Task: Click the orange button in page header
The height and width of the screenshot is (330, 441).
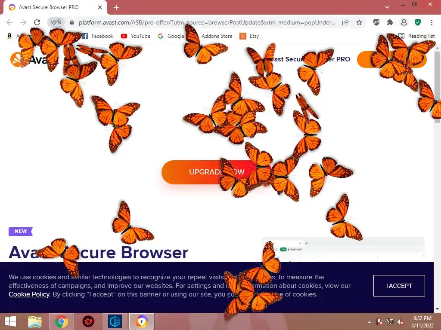Action: tap(392, 59)
